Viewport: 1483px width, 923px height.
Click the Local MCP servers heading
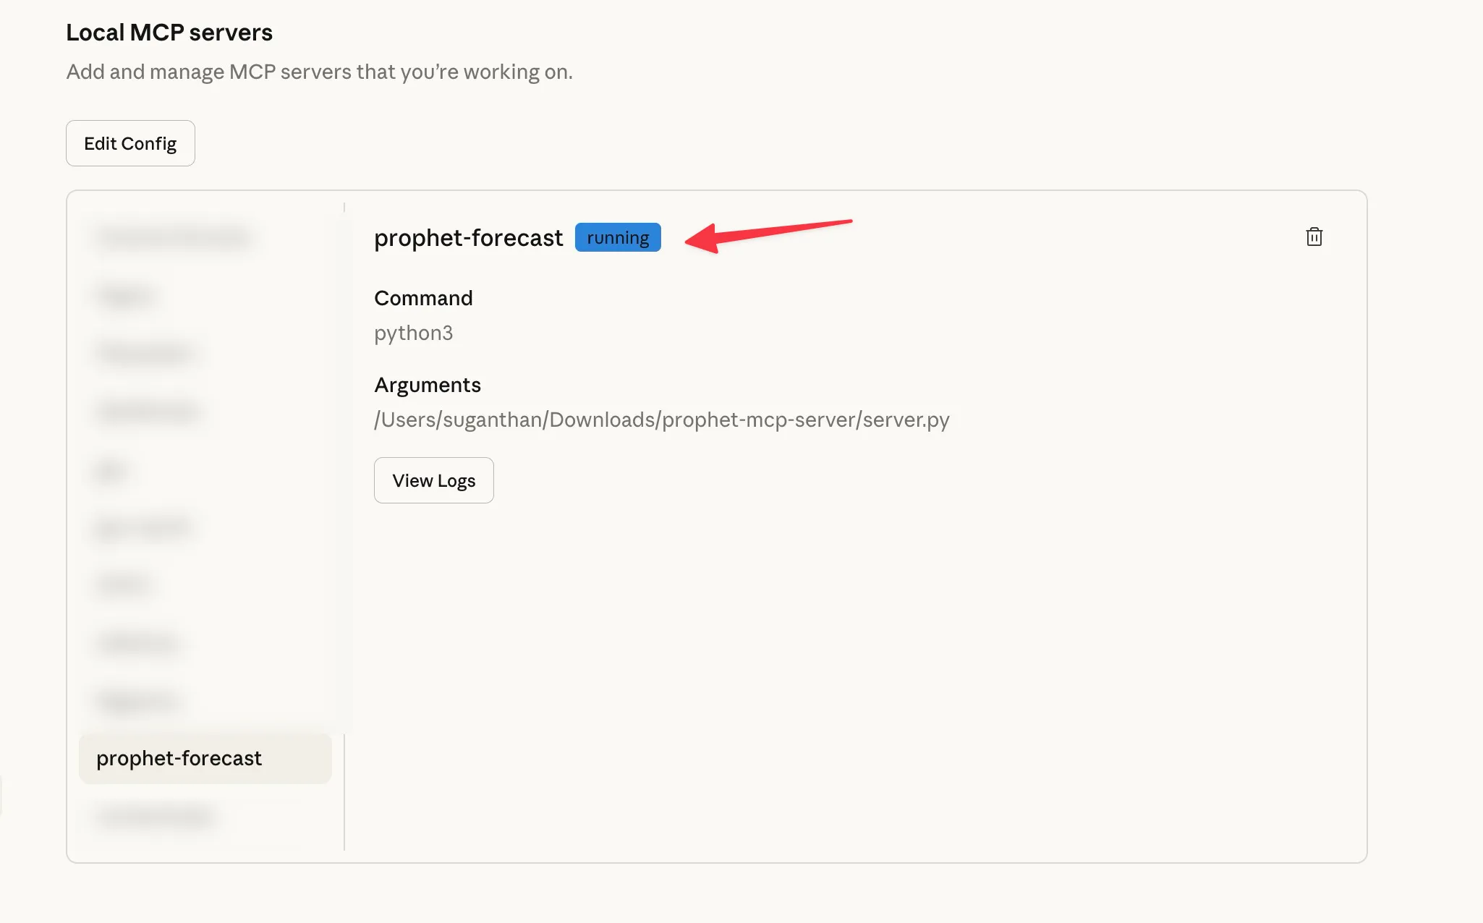click(x=169, y=33)
